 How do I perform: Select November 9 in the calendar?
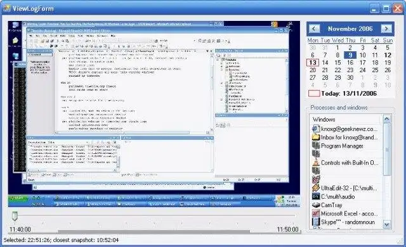tap(350, 55)
